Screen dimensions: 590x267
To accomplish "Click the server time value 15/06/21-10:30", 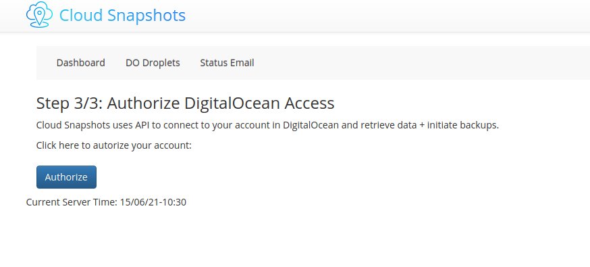I will click(x=153, y=202).
